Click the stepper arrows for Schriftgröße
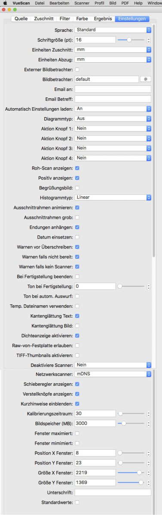 coord(149,40)
